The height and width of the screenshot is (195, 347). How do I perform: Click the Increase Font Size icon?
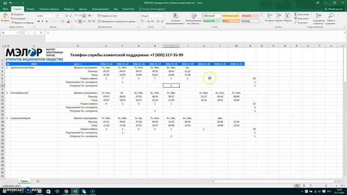tap(67, 16)
